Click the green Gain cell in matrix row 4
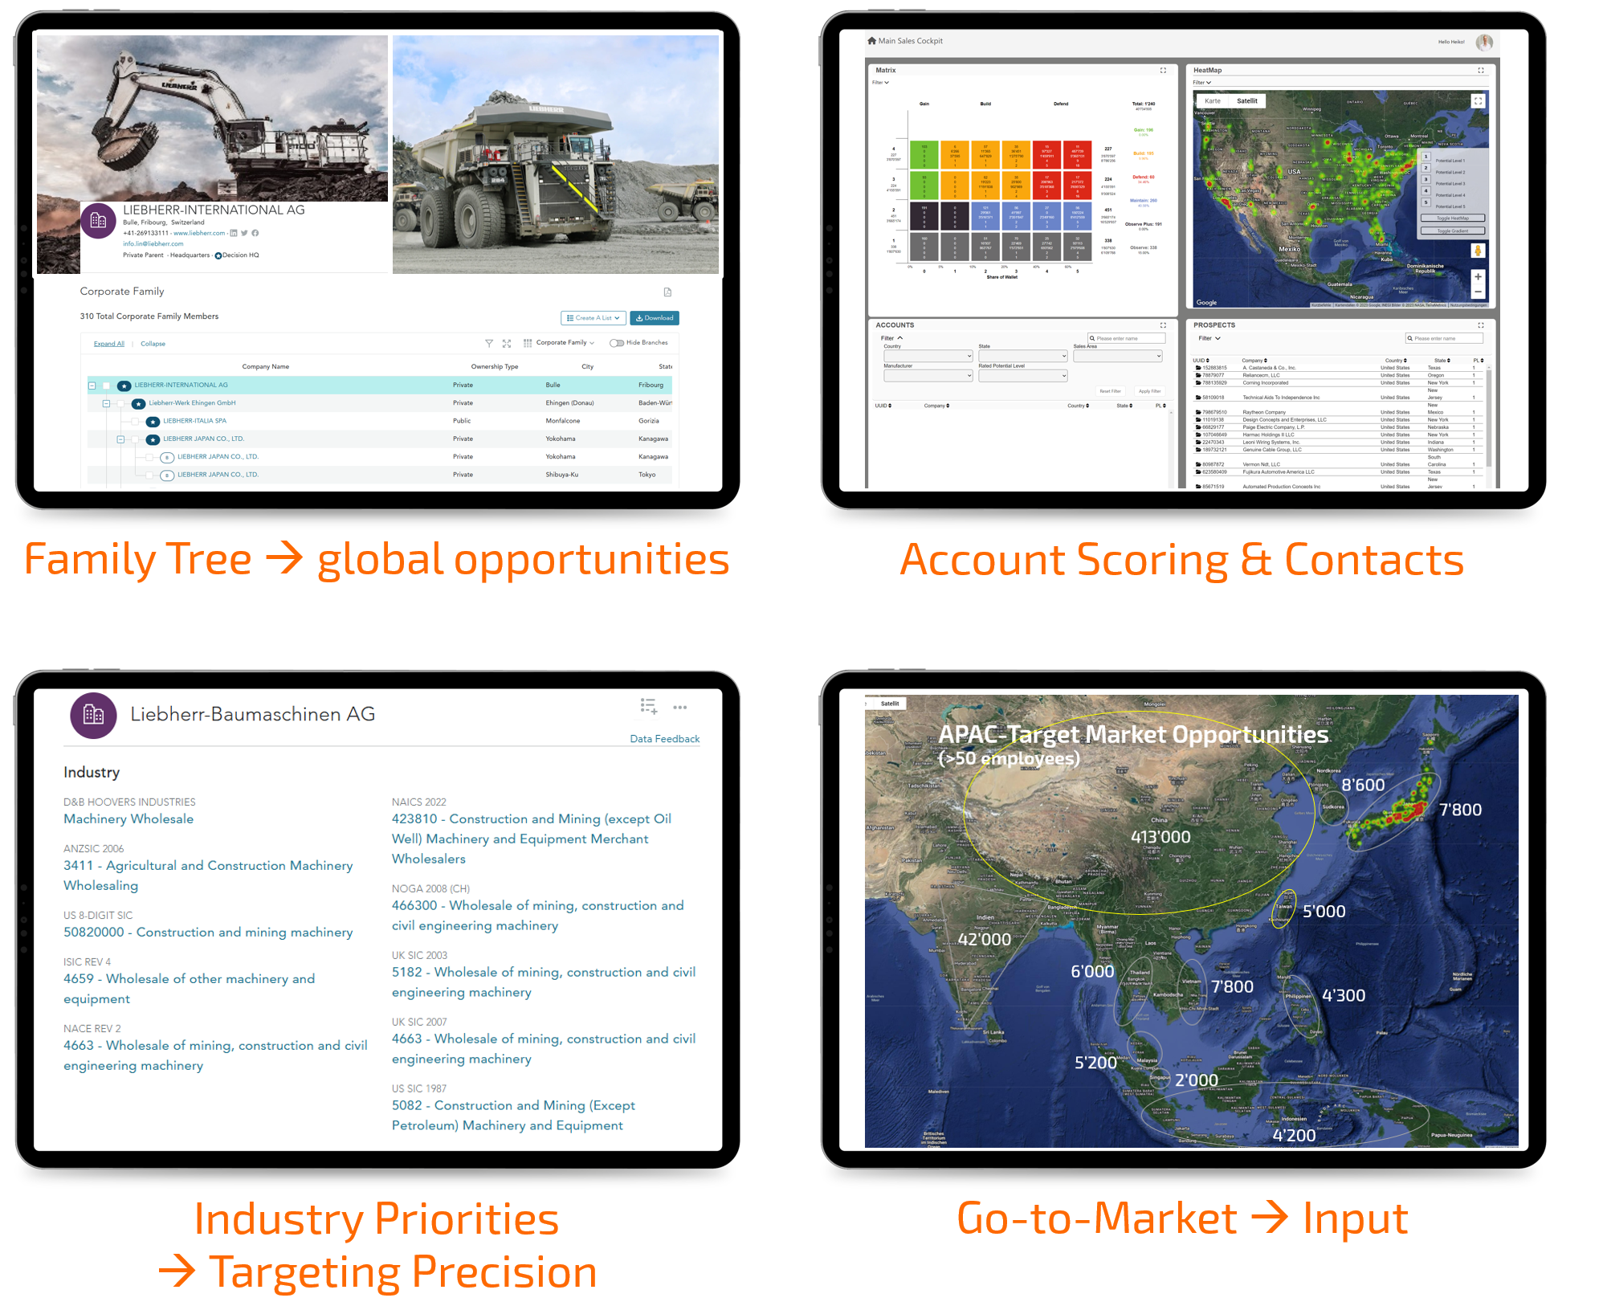Viewport: 1603px width, 1302px height. click(924, 153)
